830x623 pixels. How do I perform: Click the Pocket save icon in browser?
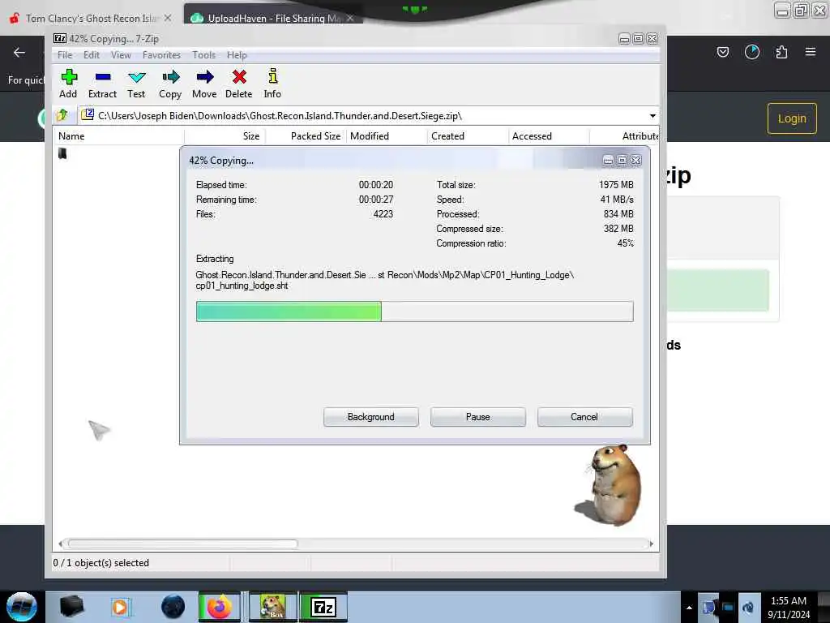coord(722,52)
